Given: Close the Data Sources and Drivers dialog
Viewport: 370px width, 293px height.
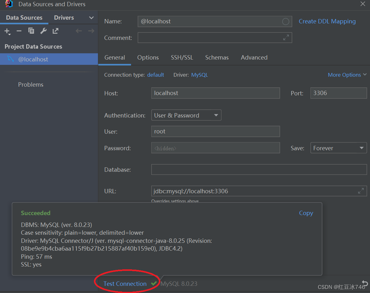Looking at the screenshot, I should pos(363,4).
